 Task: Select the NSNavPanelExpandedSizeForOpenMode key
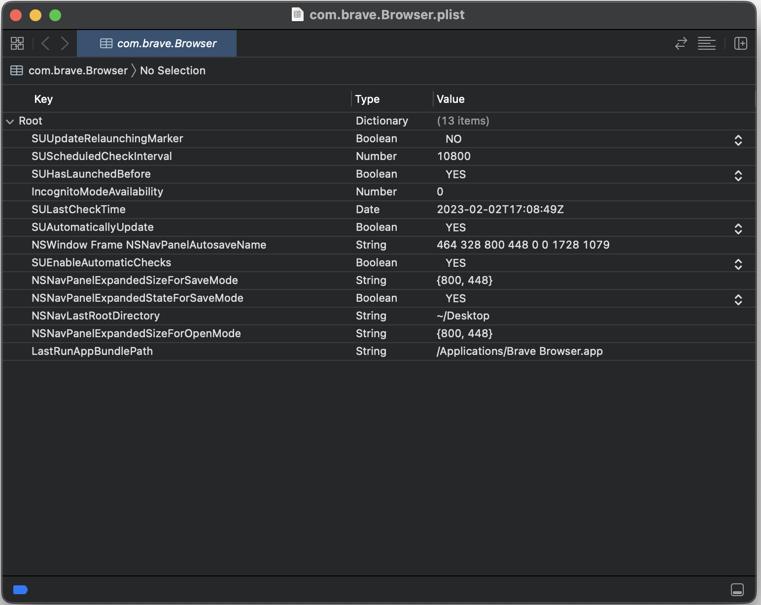(x=136, y=334)
